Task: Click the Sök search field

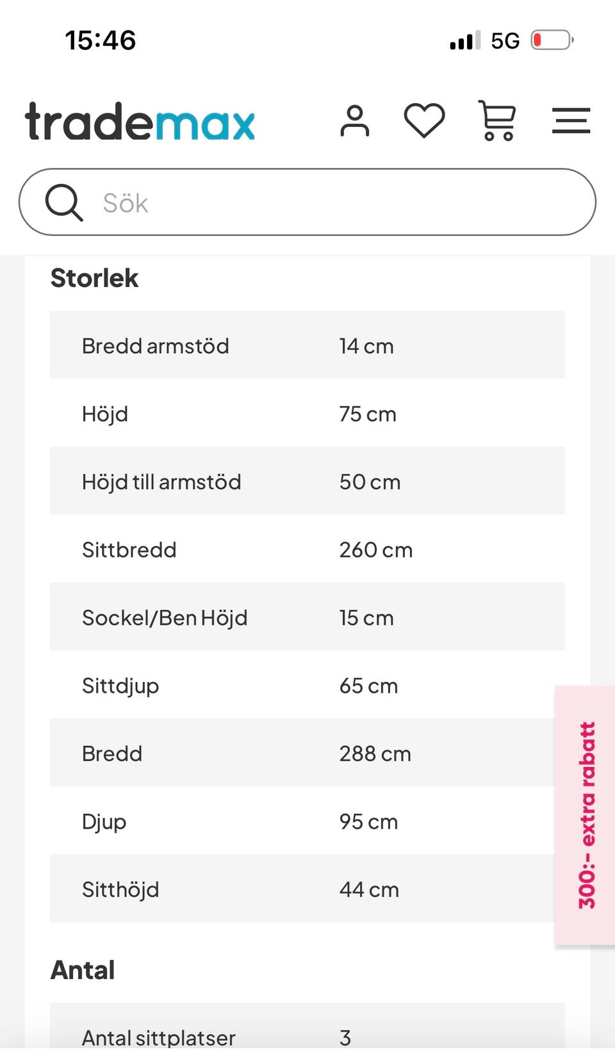Action: coord(307,202)
